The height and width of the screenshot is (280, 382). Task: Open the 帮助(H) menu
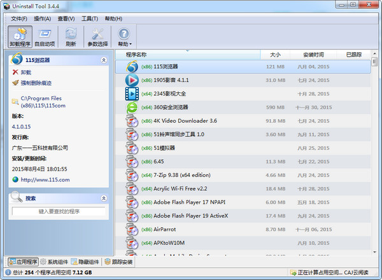tap(113, 18)
